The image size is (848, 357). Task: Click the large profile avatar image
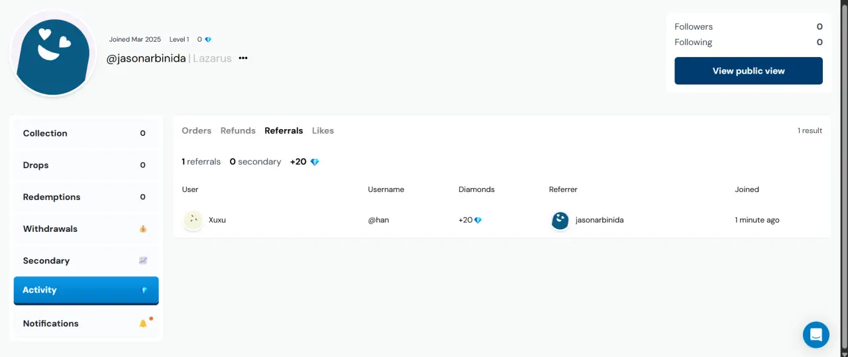pyautogui.click(x=54, y=53)
